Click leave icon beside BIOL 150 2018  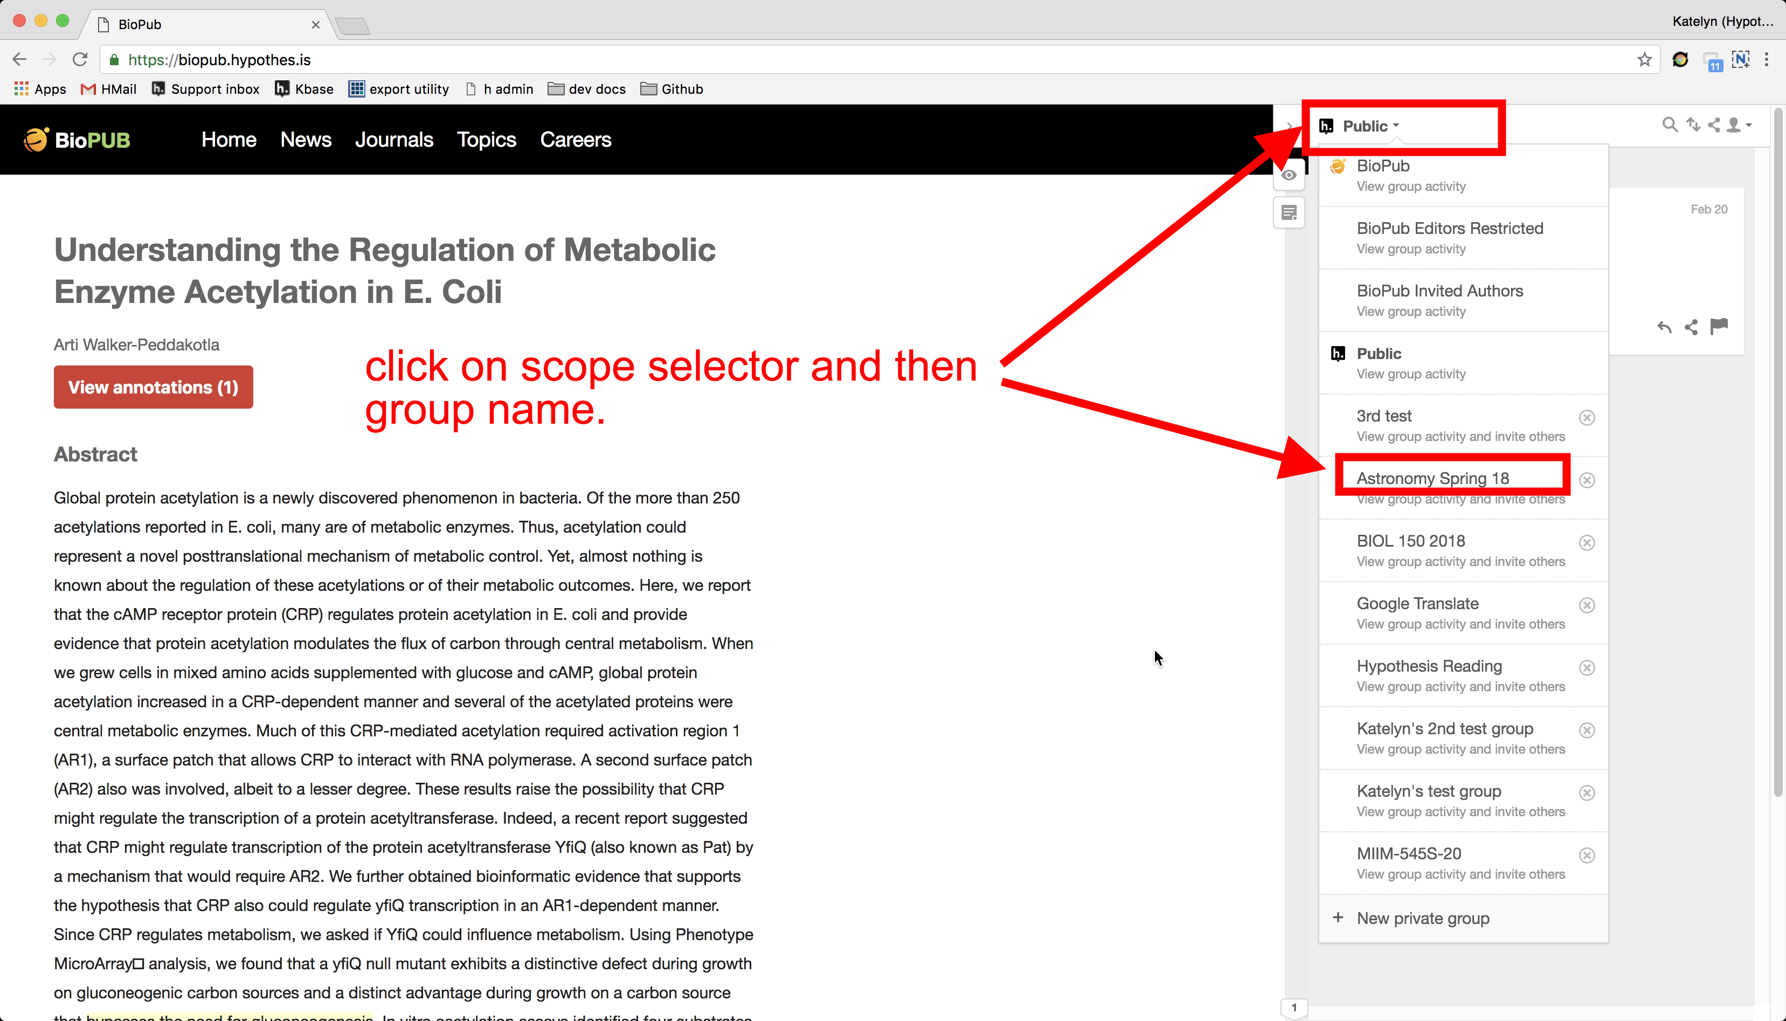1587,543
